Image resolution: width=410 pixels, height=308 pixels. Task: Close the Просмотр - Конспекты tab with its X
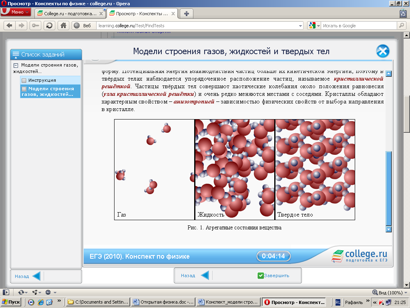click(173, 14)
